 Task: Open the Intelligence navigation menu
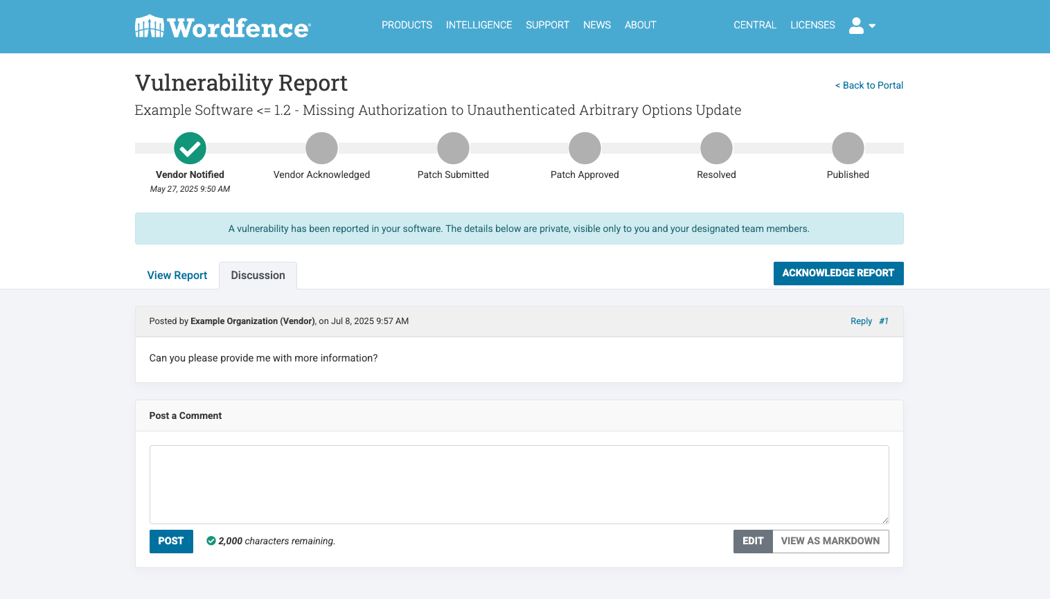[479, 25]
